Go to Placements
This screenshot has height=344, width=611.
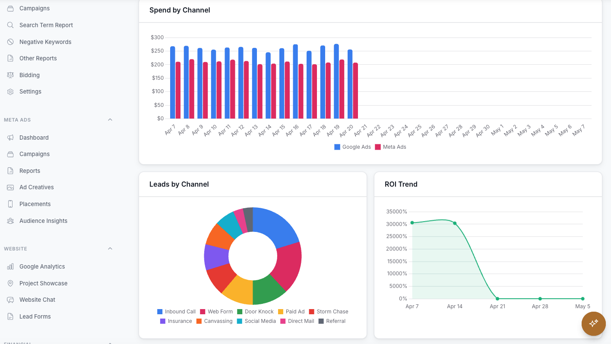click(x=35, y=204)
